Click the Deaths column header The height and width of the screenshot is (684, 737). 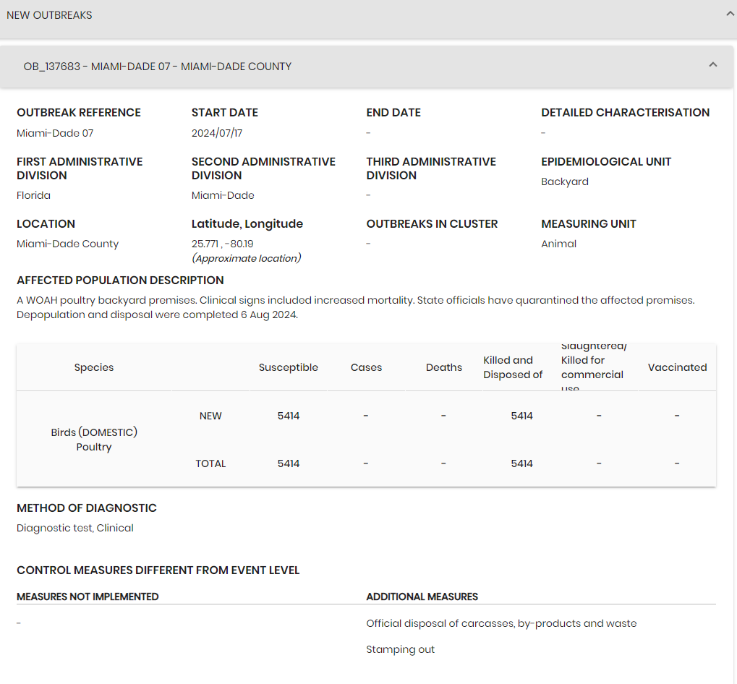click(x=443, y=367)
